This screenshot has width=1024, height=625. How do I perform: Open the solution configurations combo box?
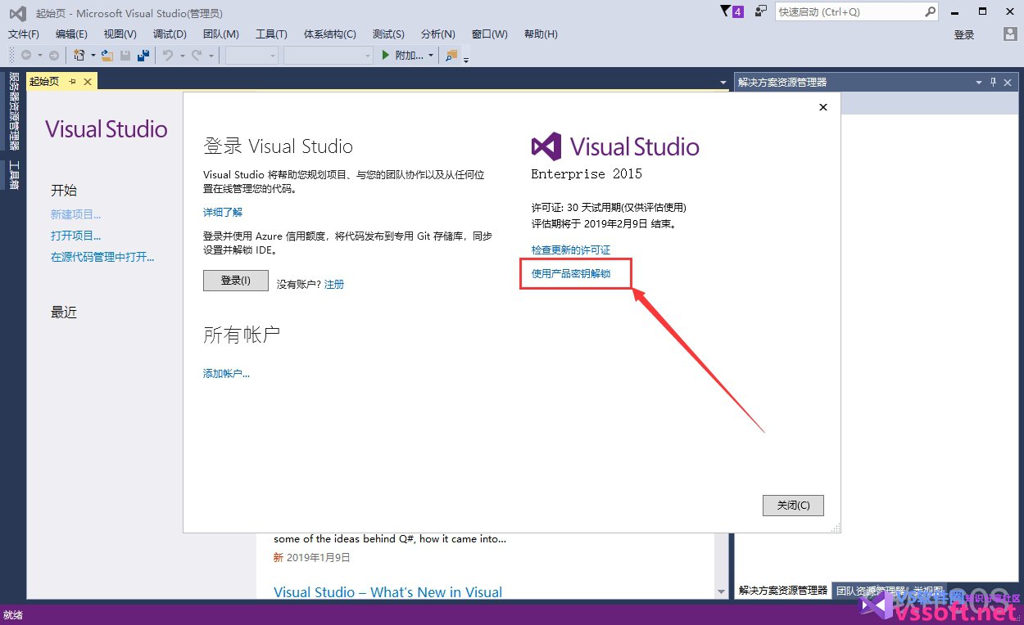pyautogui.click(x=251, y=56)
